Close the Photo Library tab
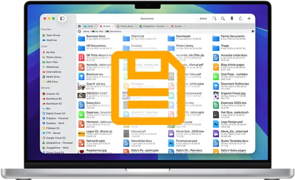Screen dimensions: 295x180 (x=136, y=26)
